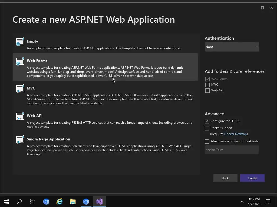Click the sexfart.Tests project name field
Viewport: 277px width, 207px height.
point(232,150)
